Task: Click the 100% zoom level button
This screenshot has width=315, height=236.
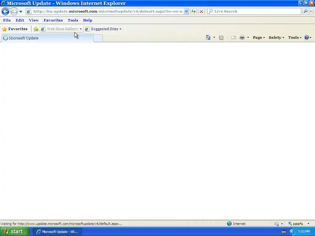Action: [x=295, y=224]
